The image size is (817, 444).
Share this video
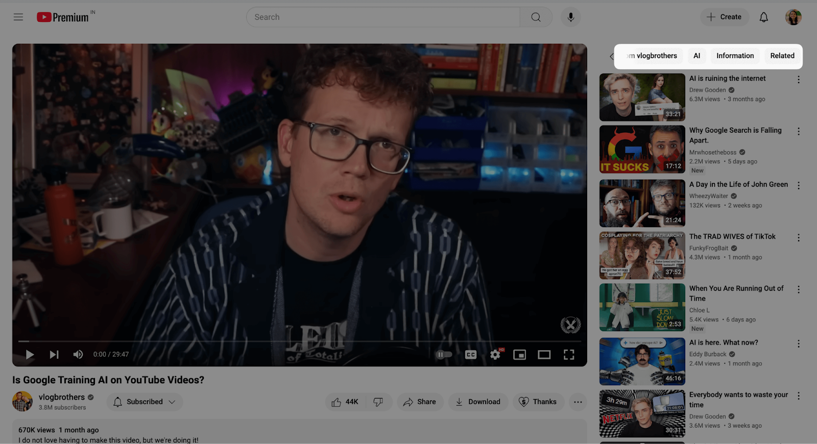[420, 402]
